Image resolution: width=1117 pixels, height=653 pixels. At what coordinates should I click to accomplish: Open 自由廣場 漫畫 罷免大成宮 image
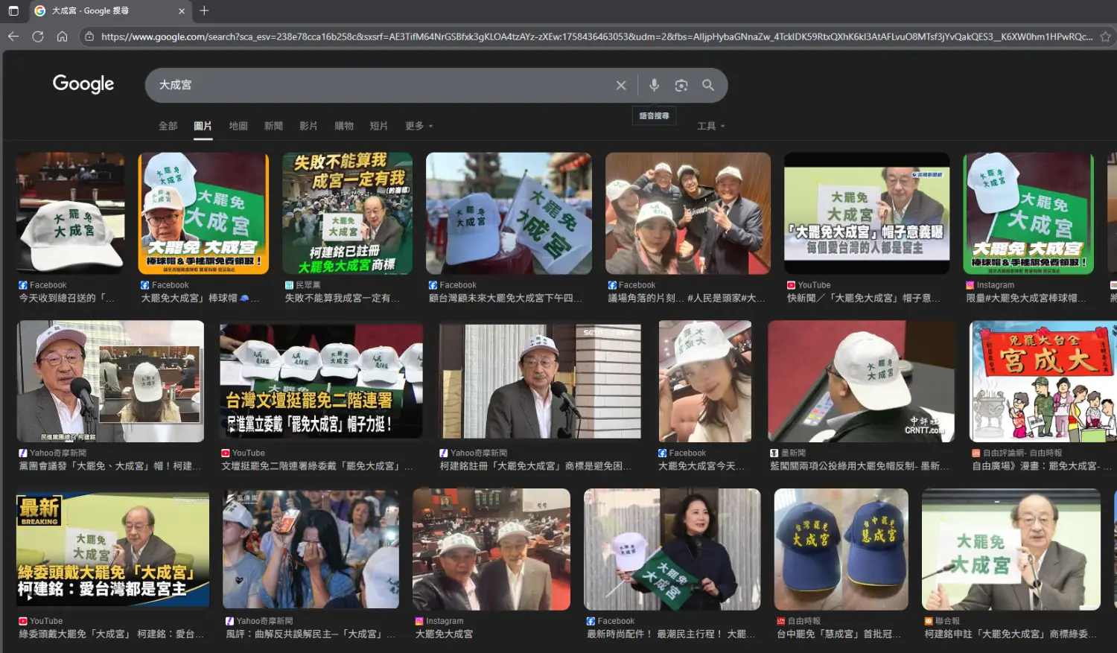[1043, 381]
